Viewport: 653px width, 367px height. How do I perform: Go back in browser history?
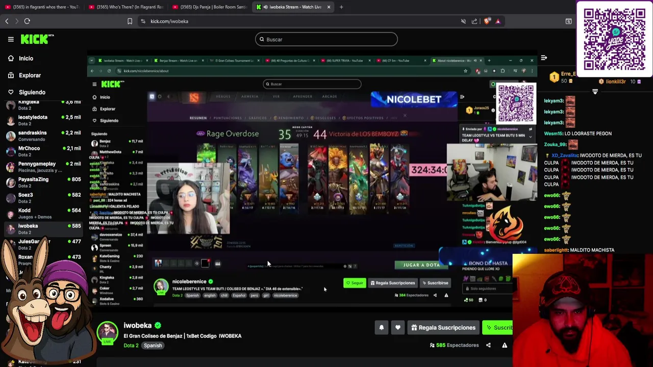7,21
